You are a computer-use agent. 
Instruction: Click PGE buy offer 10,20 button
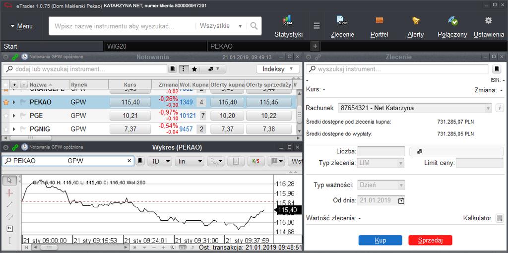click(x=227, y=116)
